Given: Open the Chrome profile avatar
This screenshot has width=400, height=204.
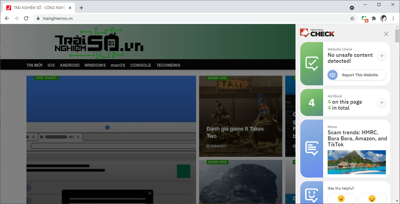Looking at the screenshot, I should [383, 18].
